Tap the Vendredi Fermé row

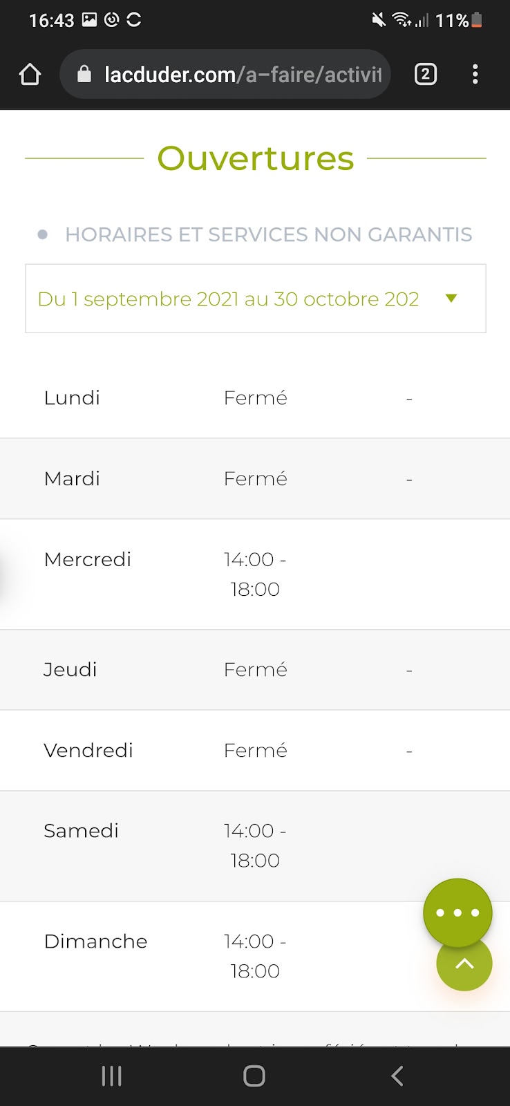(x=255, y=751)
